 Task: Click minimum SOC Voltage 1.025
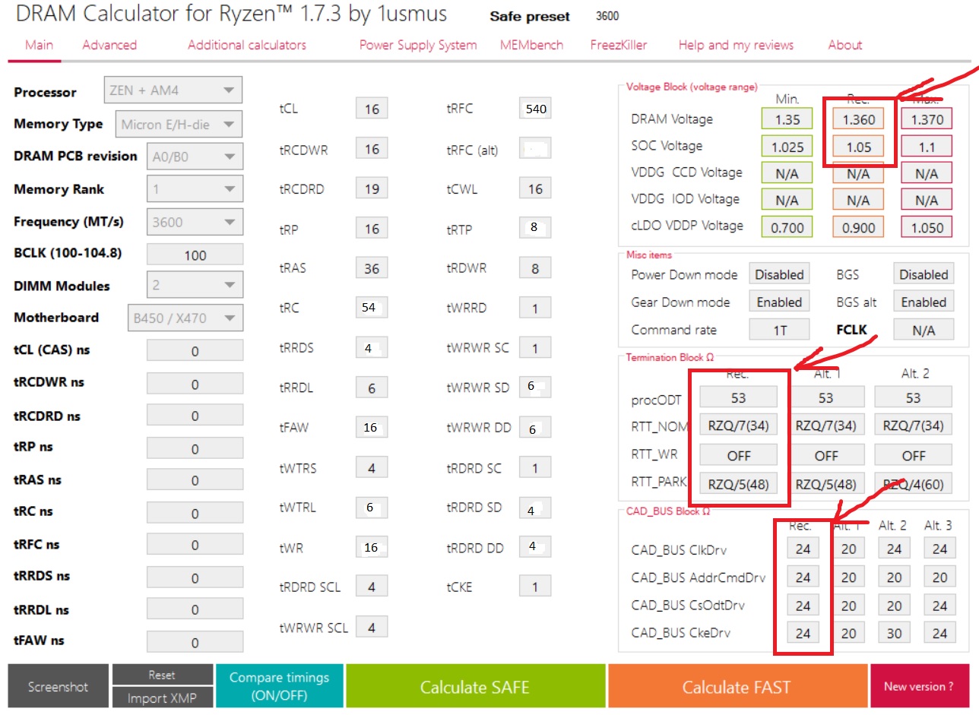(x=787, y=147)
